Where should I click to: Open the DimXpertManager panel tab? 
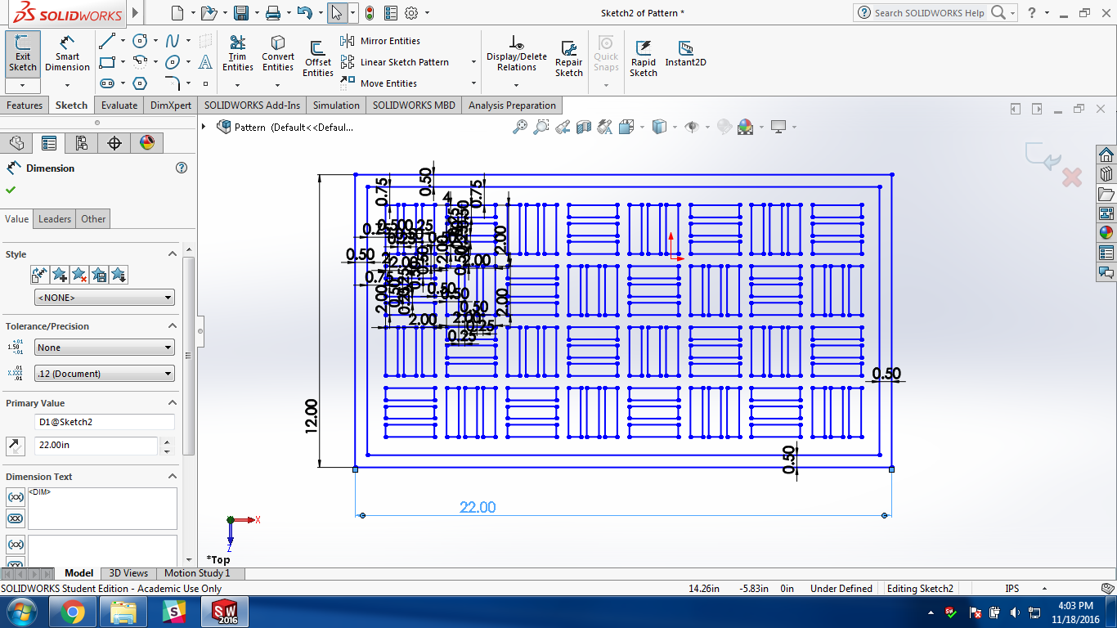[114, 143]
